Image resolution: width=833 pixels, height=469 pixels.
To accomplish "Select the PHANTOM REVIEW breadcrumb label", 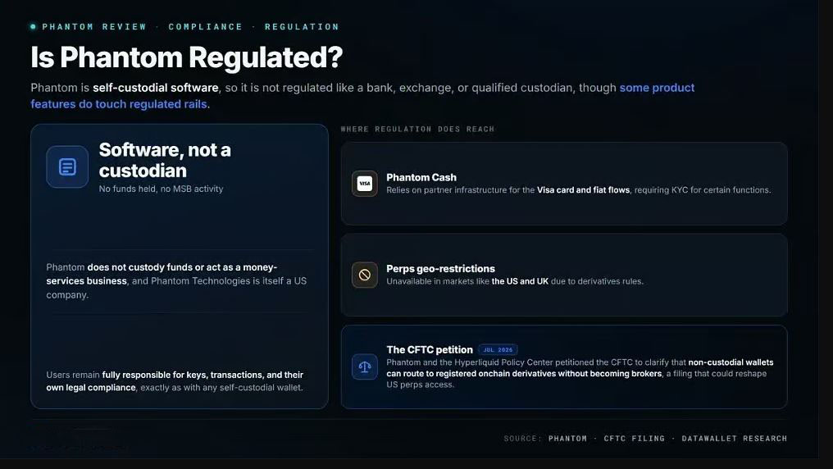I will [94, 26].
